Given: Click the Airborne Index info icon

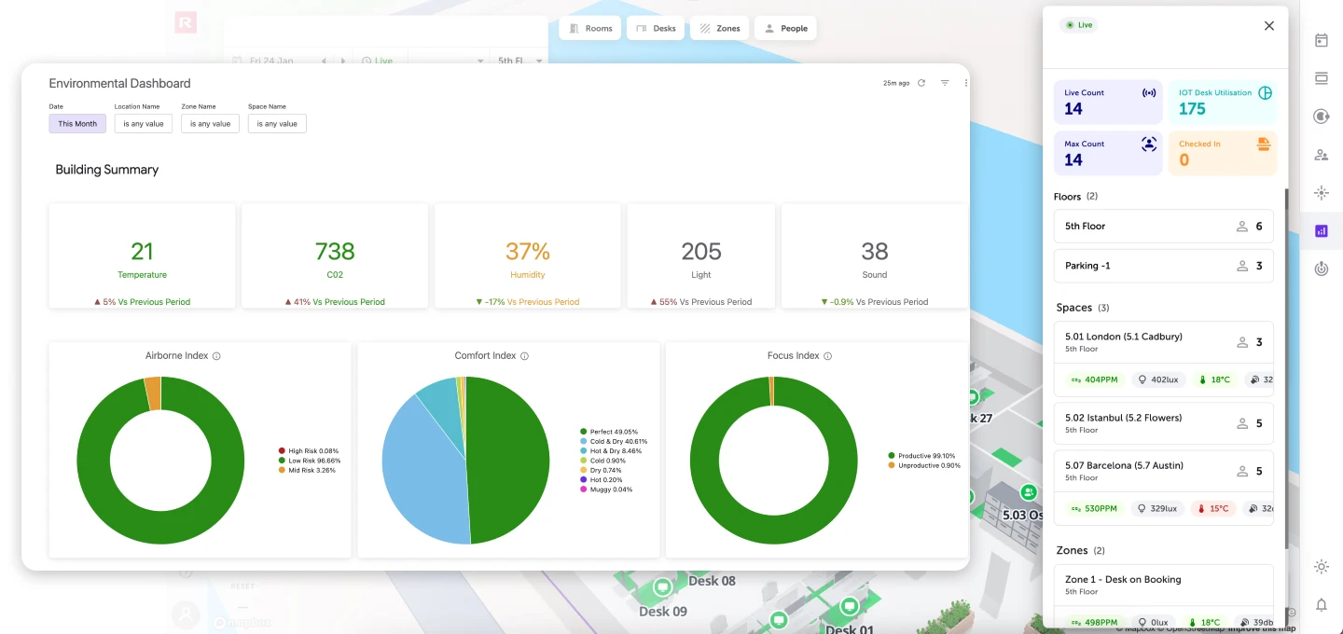Looking at the screenshot, I should pos(216,356).
